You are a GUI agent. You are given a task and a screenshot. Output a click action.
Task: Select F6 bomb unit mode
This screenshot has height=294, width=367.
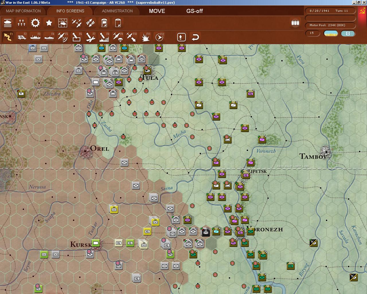tap(77, 37)
